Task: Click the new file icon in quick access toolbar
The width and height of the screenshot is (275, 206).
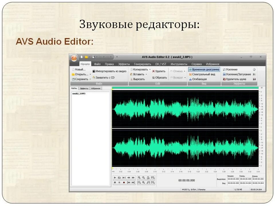Action: pyautogui.click(x=82, y=57)
